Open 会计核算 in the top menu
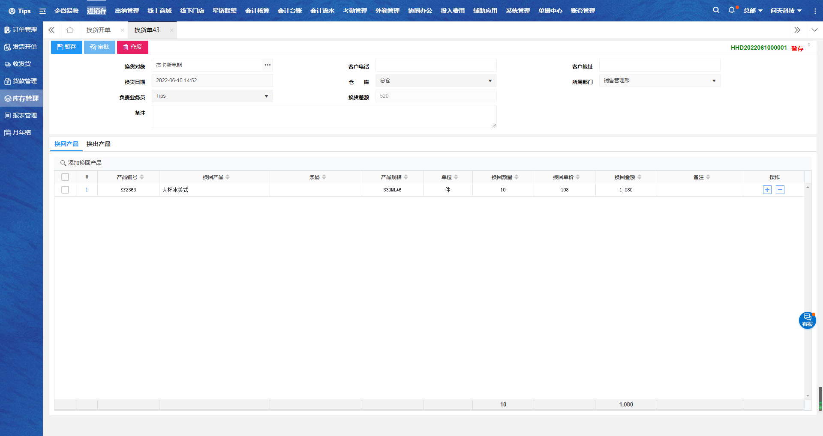 click(257, 11)
